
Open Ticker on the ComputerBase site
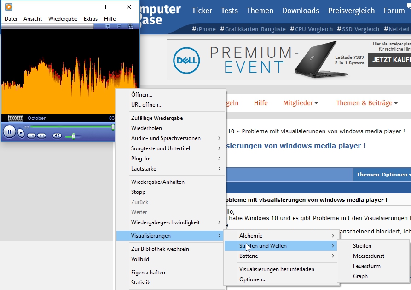202,11
